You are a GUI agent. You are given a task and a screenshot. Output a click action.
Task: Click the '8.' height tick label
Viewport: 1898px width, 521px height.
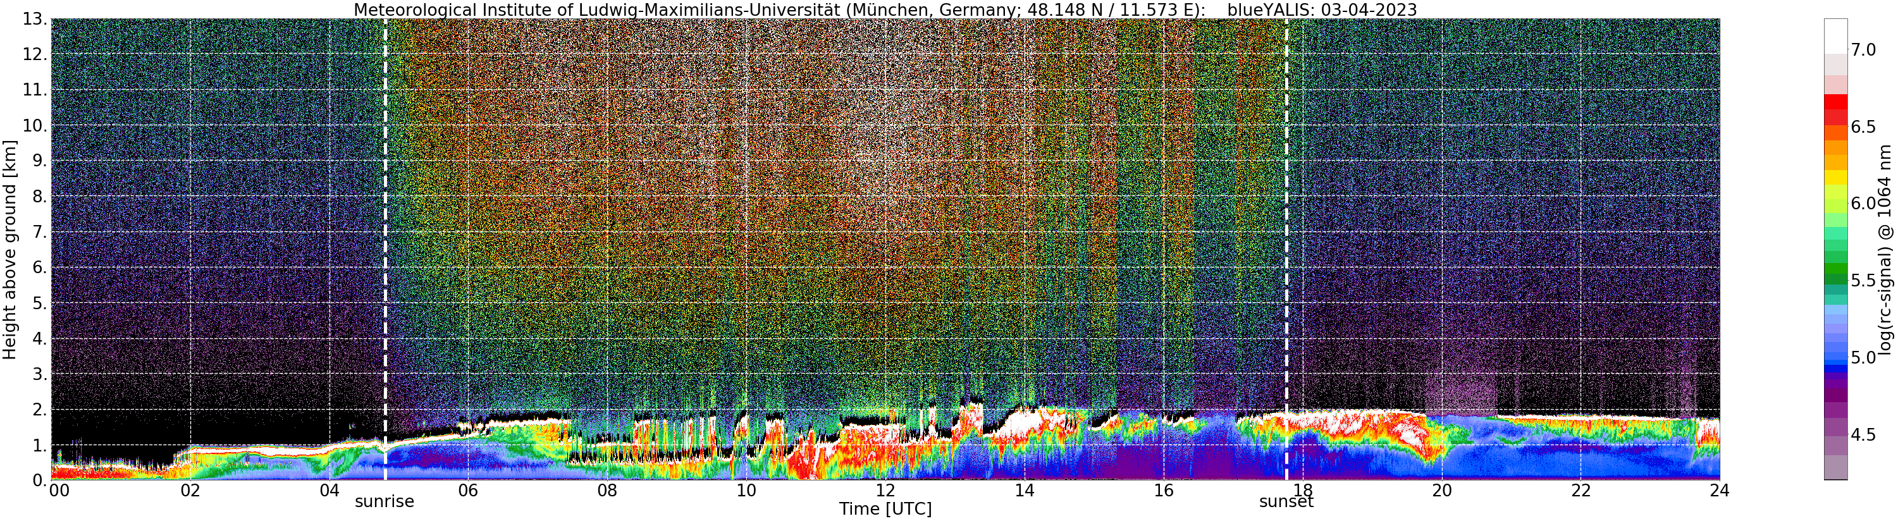click(x=40, y=196)
